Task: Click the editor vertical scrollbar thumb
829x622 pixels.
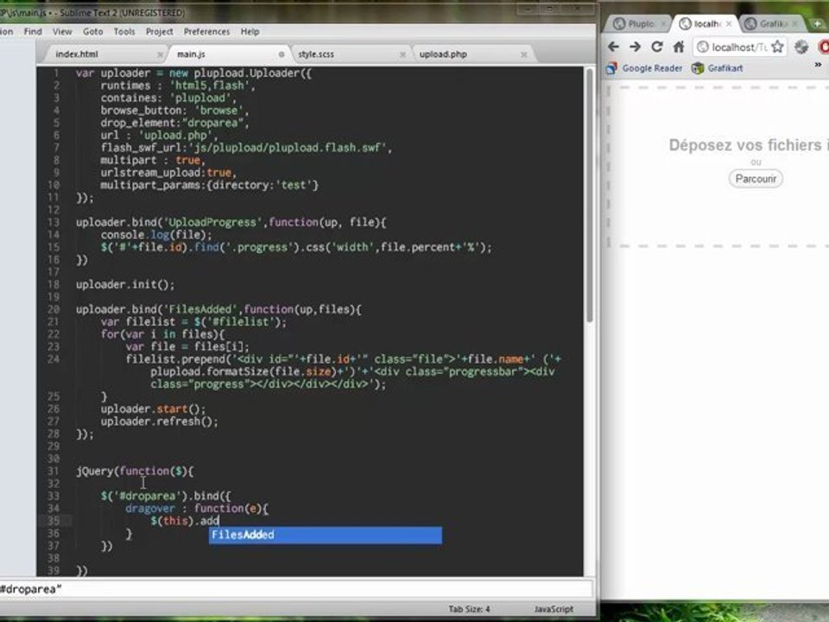Action: click(x=589, y=196)
